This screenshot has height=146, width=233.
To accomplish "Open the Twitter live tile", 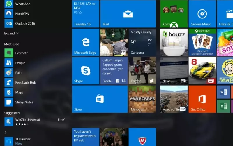I will [x=142, y=71].
